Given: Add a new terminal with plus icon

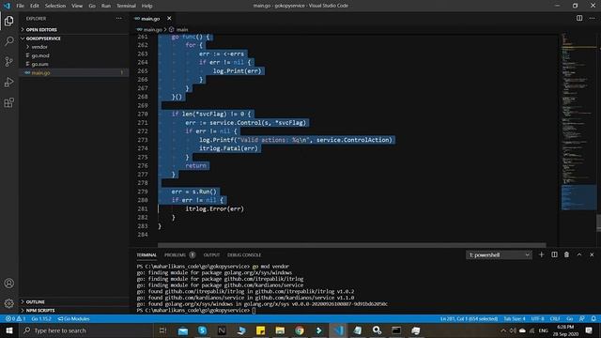Looking at the screenshot, I should click(541, 254).
